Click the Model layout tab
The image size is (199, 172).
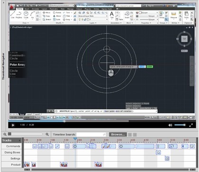pyautogui.click(x=22, y=114)
